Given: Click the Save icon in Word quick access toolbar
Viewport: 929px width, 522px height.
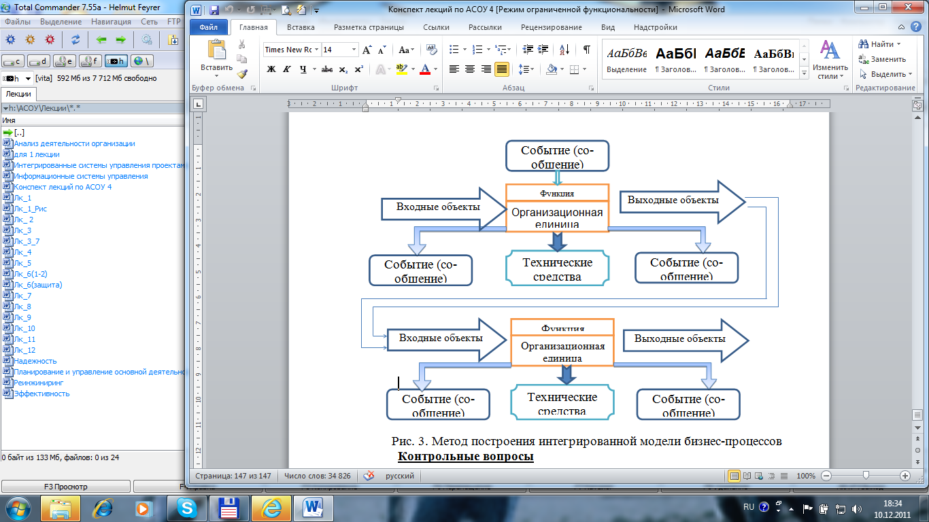Looking at the screenshot, I should (x=214, y=10).
